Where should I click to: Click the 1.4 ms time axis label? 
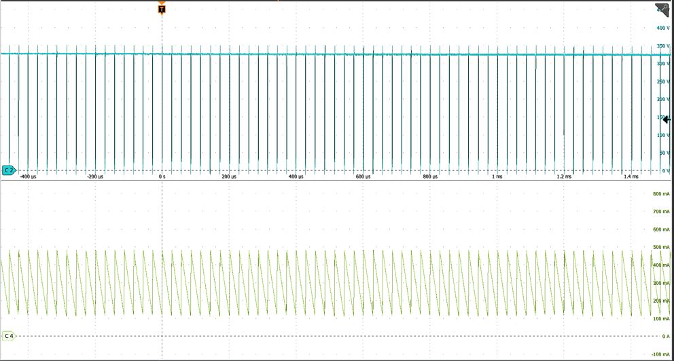(x=631, y=176)
